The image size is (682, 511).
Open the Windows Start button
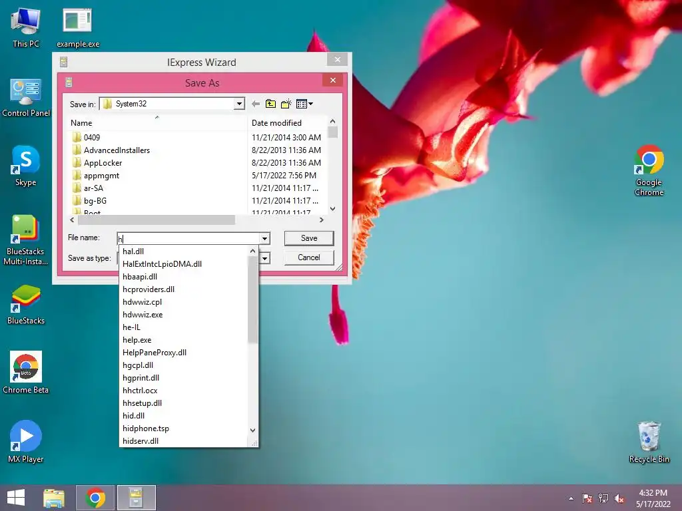16,498
